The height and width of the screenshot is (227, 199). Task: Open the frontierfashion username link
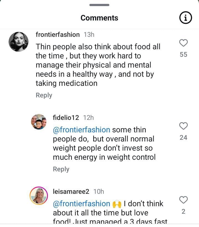(58, 35)
